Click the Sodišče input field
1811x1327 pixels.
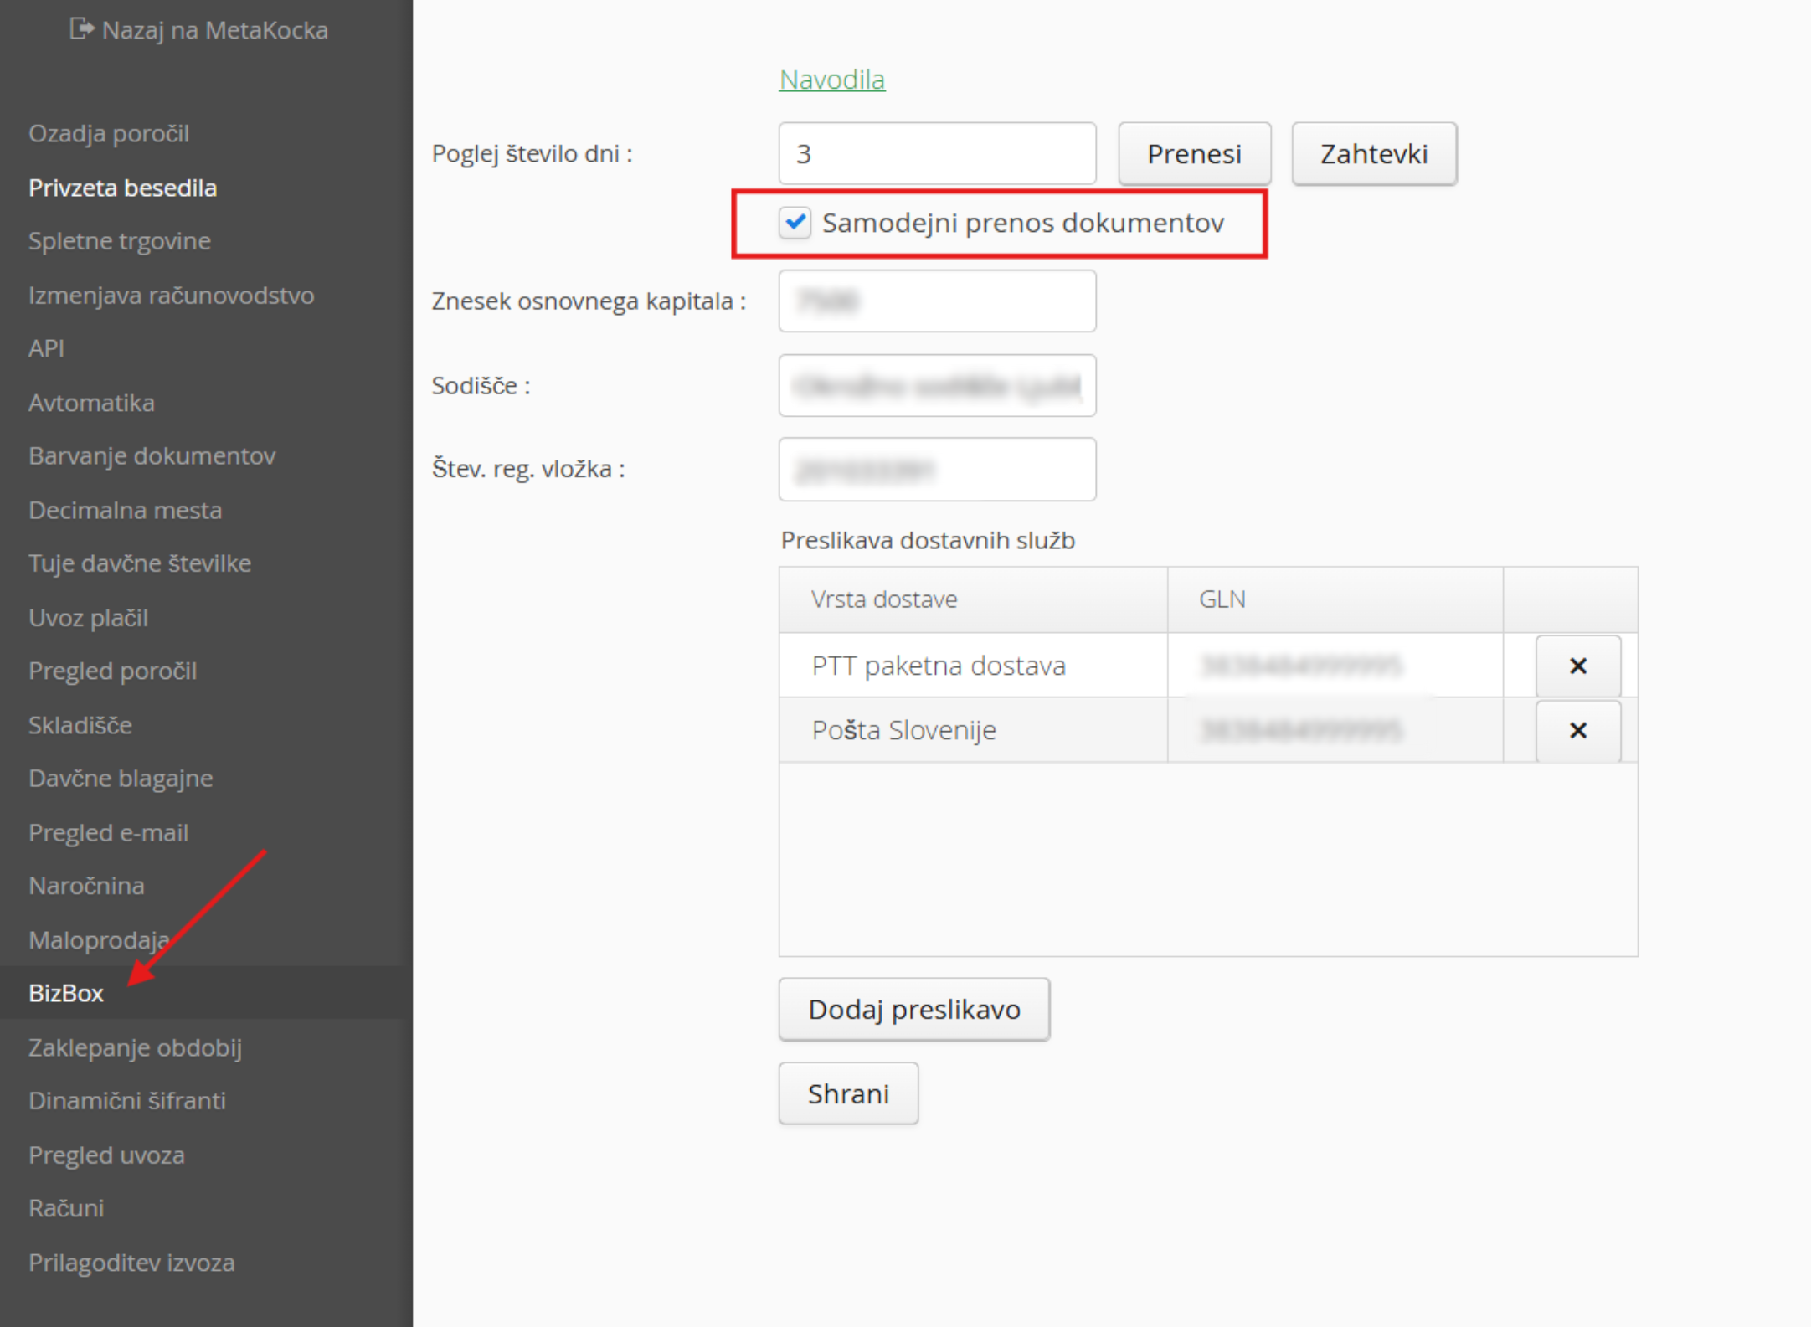936,385
